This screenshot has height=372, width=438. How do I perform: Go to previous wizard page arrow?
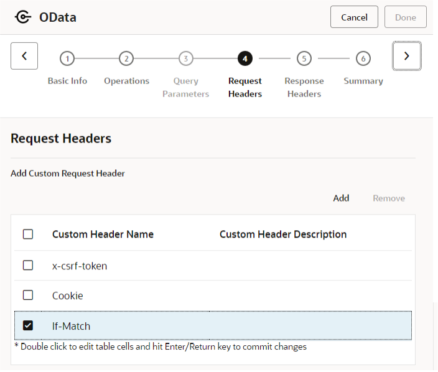(24, 56)
